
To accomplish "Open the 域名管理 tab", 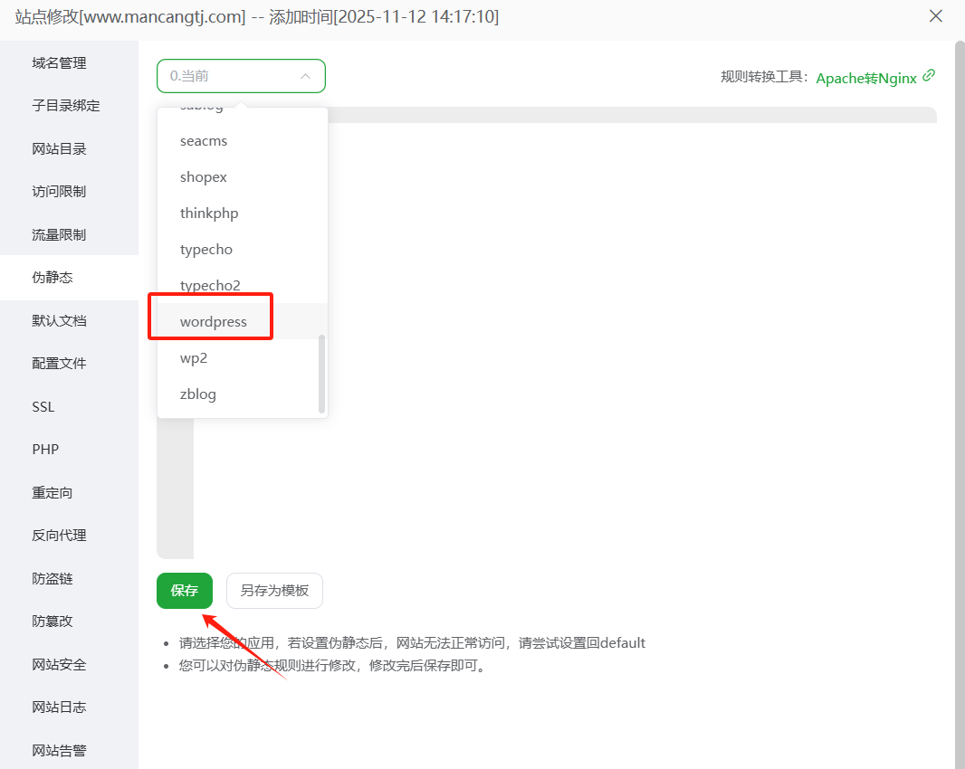I will (x=59, y=63).
